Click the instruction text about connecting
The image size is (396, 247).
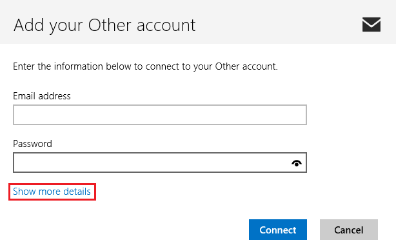point(145,66)
